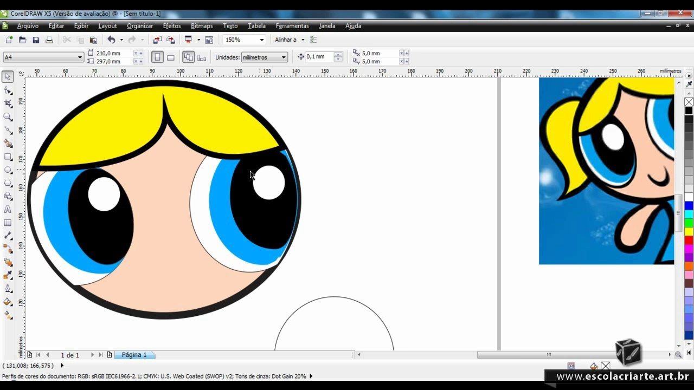Expand the cursor coordinates status arrow
This screenshot has width=694, height=390.
pos(62,366)
